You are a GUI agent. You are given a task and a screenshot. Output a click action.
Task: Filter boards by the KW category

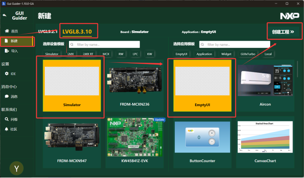[149, 54]
